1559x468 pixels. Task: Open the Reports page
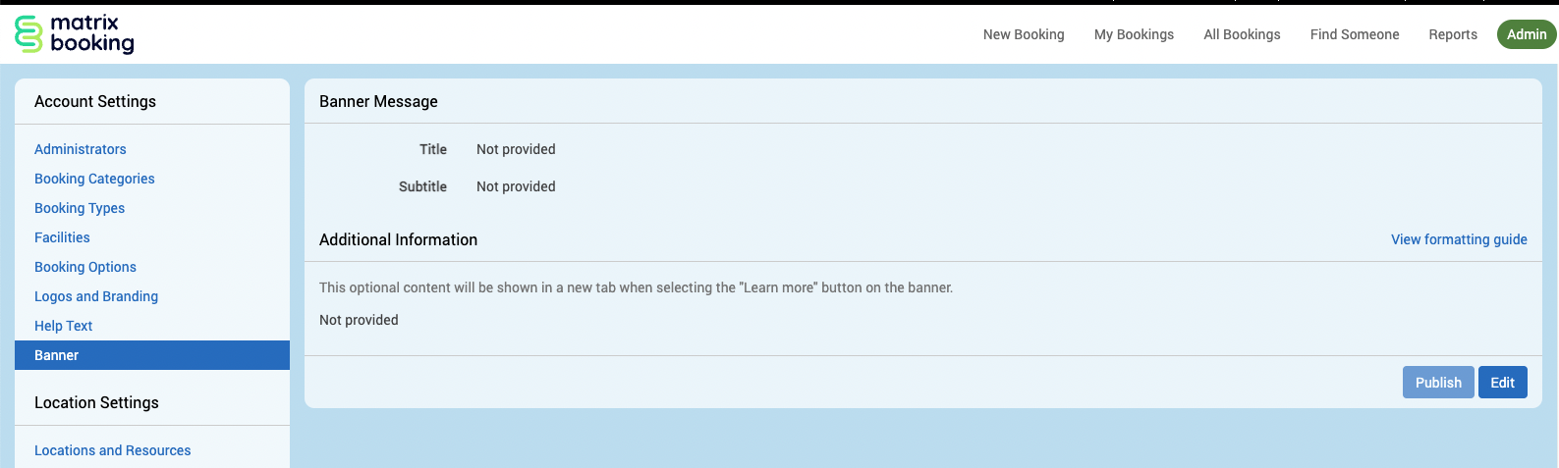click(1452, 34)
